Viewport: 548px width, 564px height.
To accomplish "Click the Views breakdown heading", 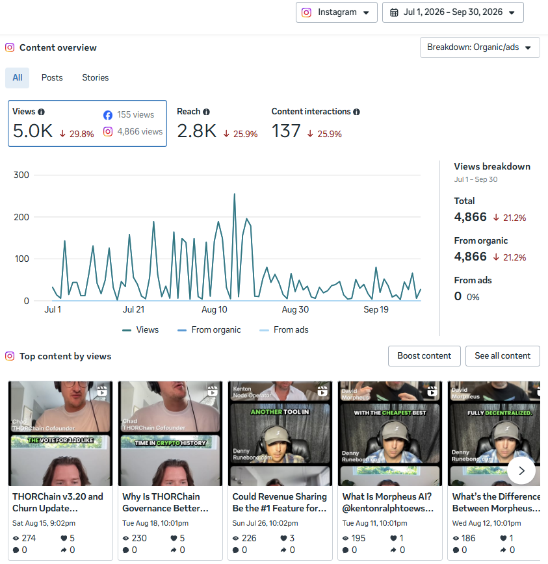I will click(492, 166).
